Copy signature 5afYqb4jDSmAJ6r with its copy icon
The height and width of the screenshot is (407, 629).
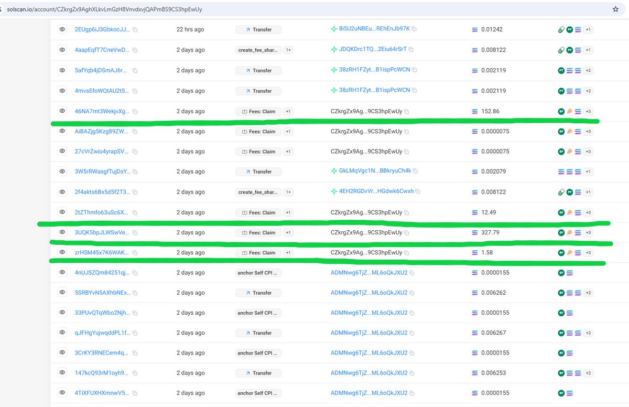[x=135, y=70]
